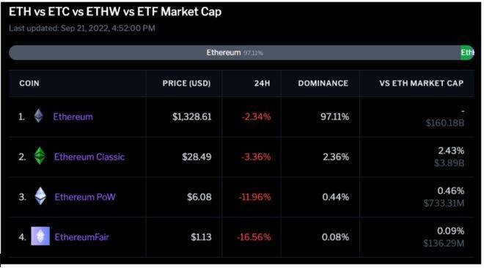
Task: Click the EthereumFair purple square icon
Action: tap(40, 236)
